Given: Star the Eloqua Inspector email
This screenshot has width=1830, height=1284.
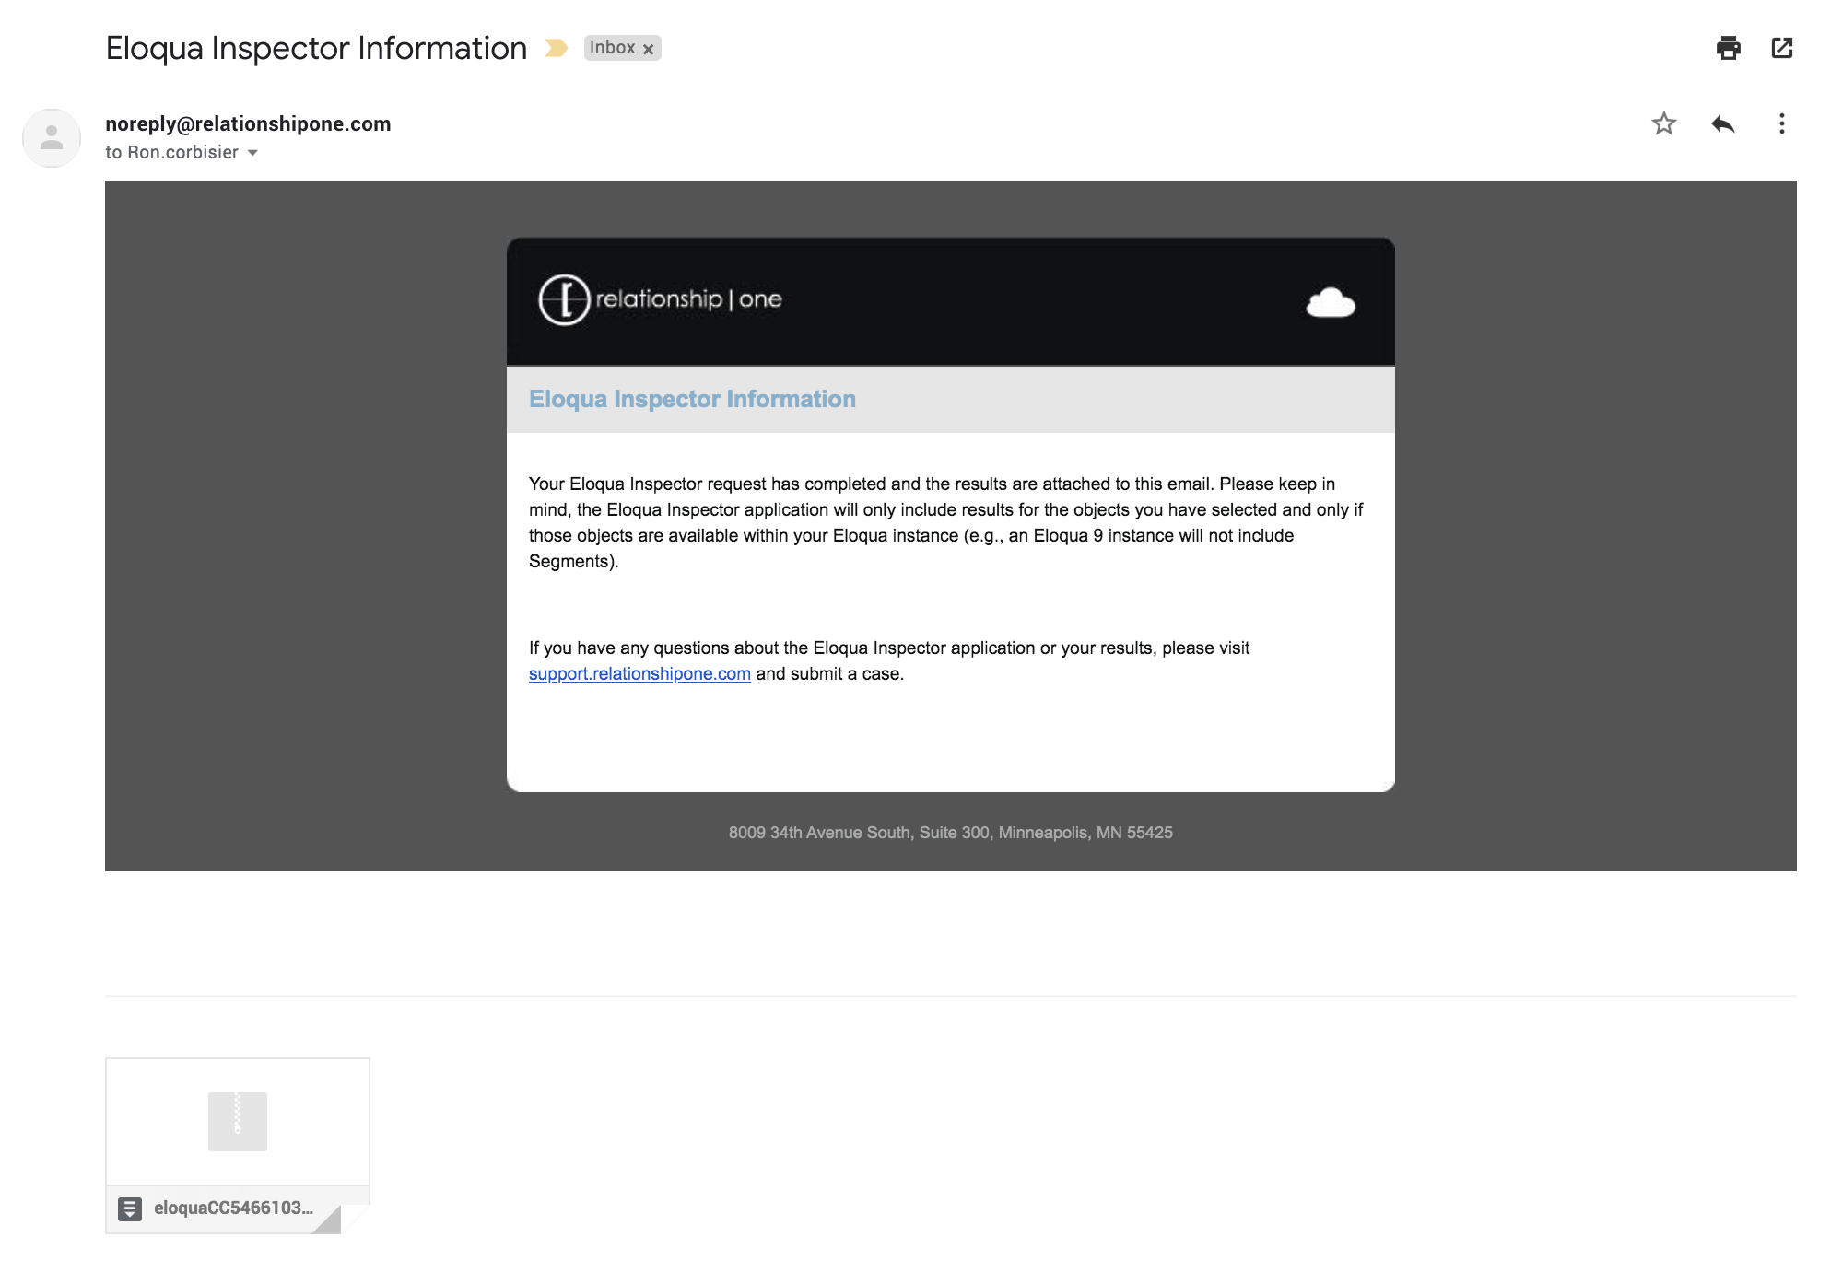Looking at the screenshot, I should point(1663,123).
